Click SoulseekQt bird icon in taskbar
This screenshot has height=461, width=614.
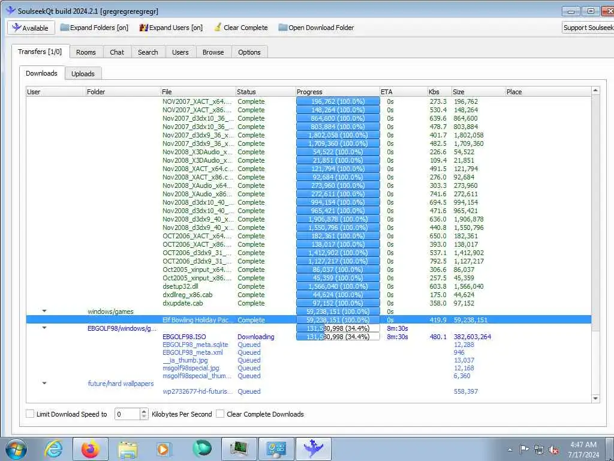(313, 449)
